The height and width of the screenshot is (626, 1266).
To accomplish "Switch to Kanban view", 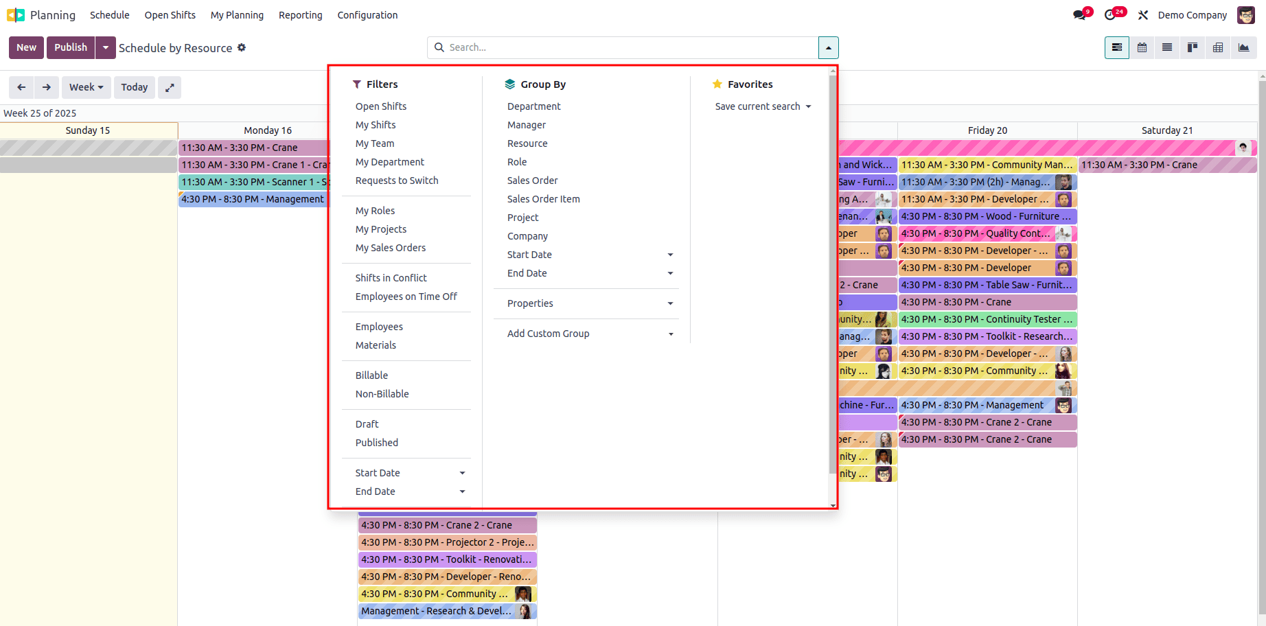I will tap(1193, 47).
